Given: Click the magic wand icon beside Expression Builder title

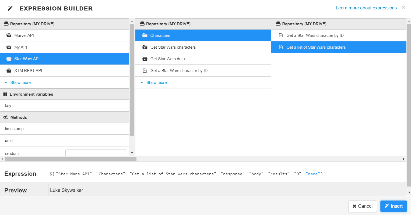Looking at the screenshot, I should 10,8.
